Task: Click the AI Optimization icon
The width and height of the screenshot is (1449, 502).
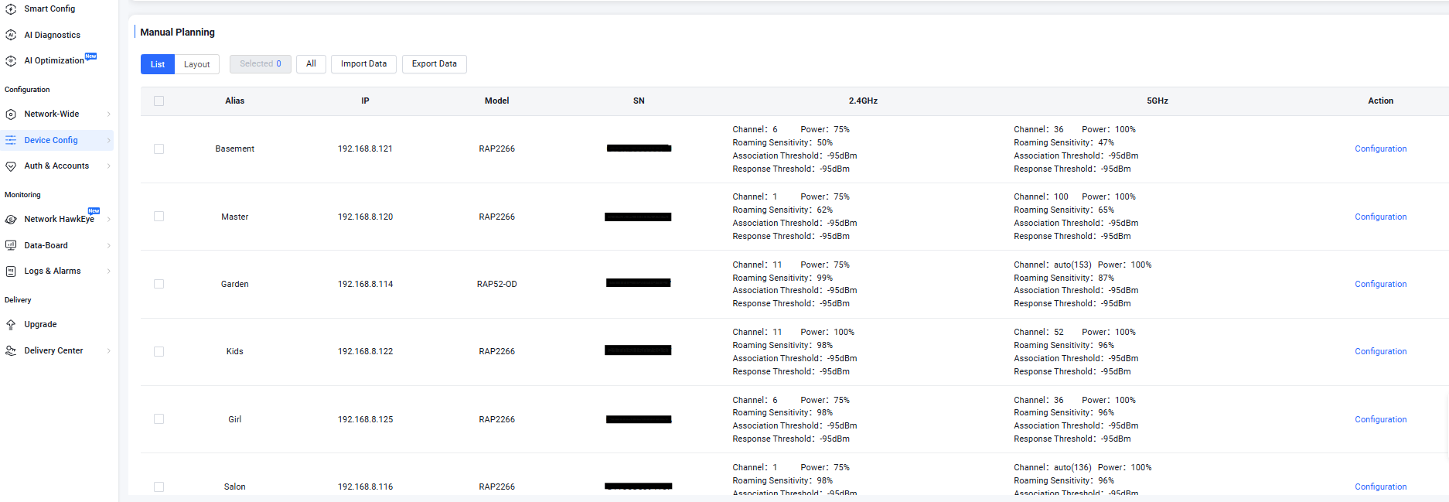Action: pos(11,60)
